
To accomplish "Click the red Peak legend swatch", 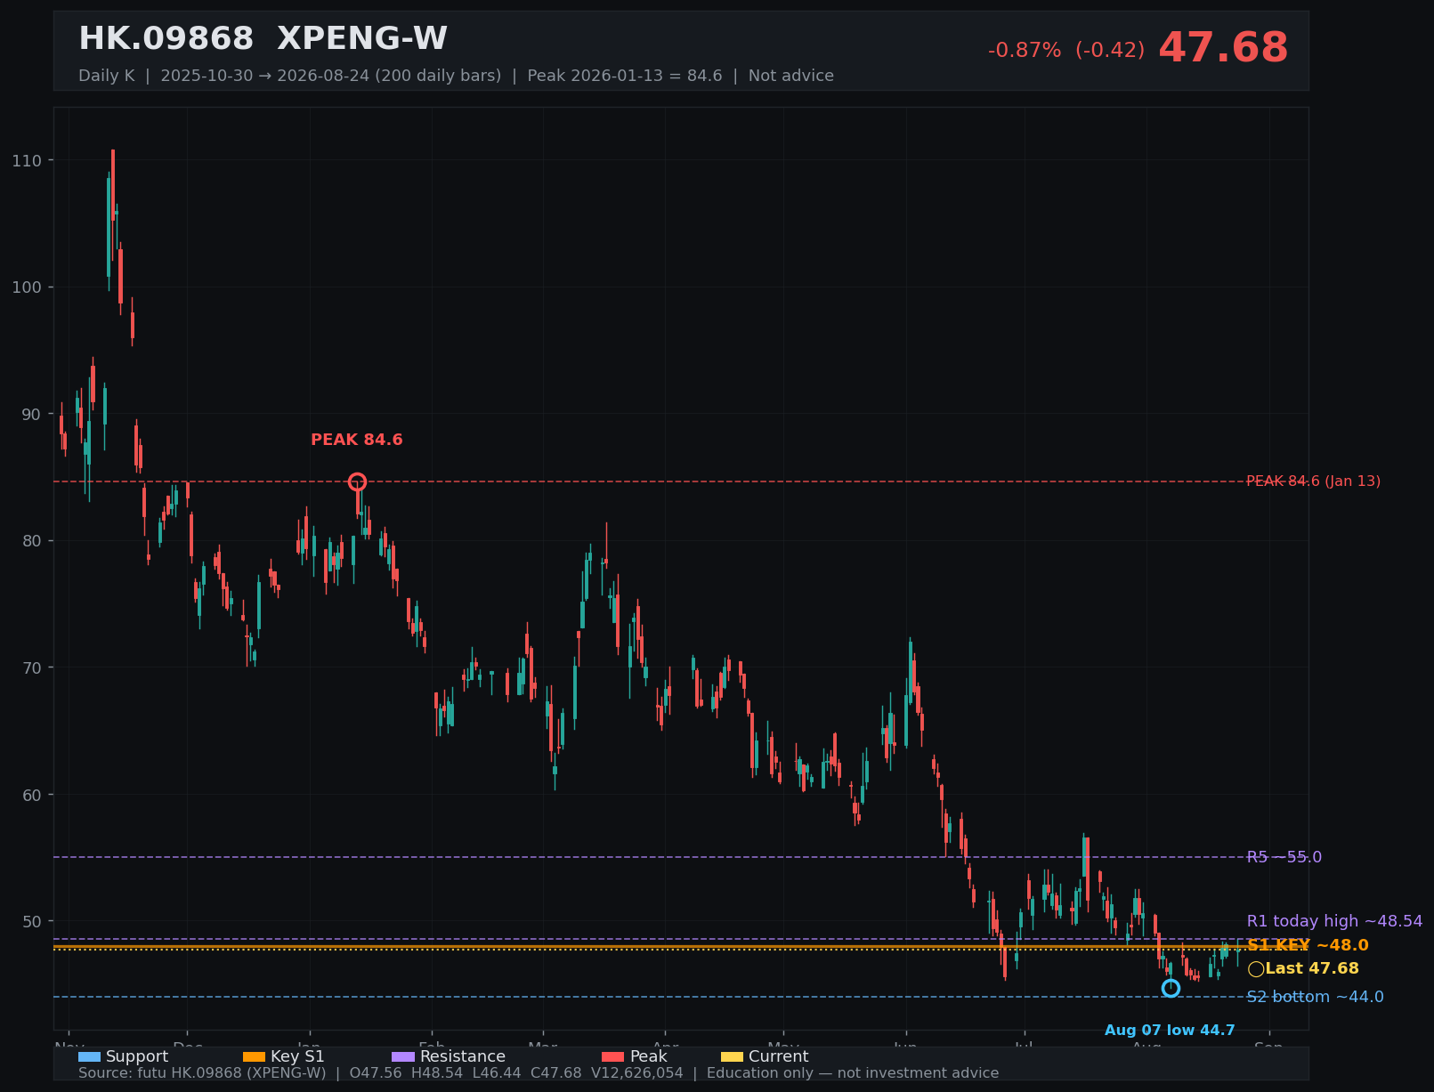I will [x=613, y=1056].
